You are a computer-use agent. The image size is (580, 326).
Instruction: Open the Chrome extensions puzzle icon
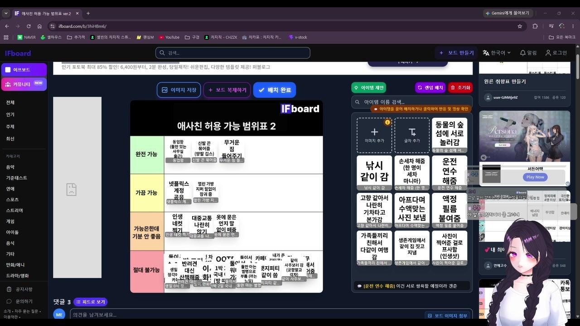click(x=535, y=26)
